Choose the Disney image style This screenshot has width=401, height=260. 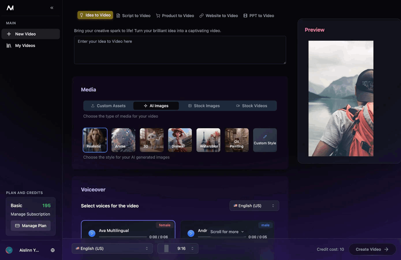point(180,140)
